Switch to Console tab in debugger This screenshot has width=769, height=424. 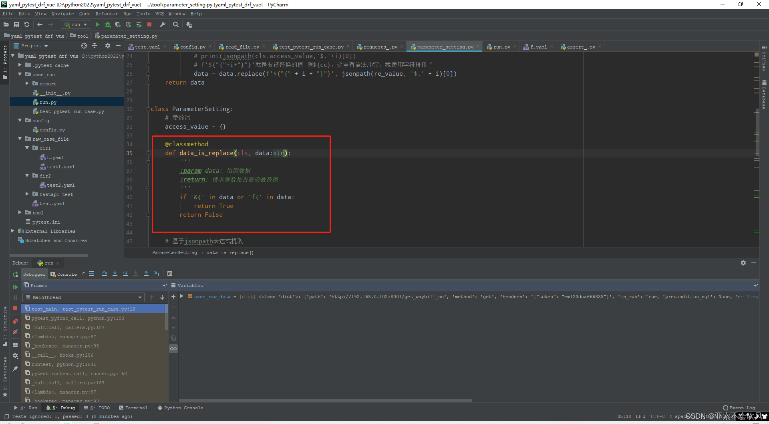[64, 274]
